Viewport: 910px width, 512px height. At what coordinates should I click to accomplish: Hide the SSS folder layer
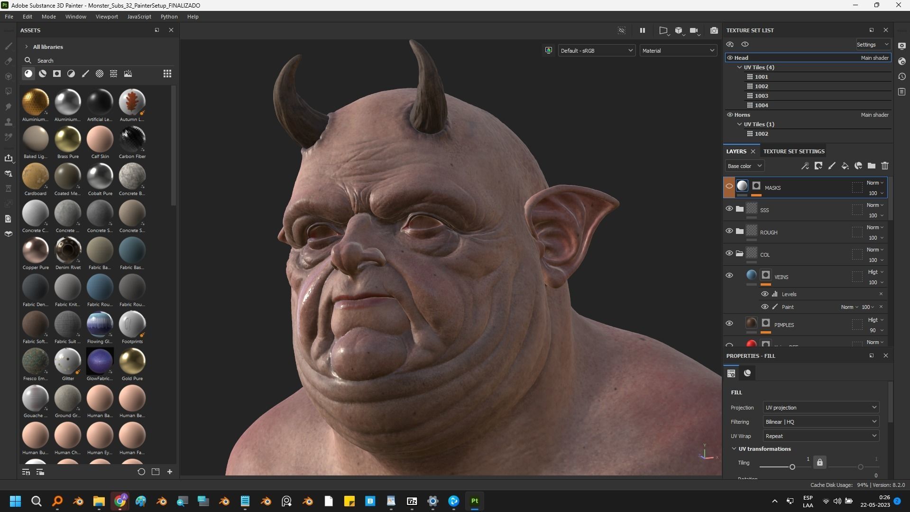(x=729, y=209)
